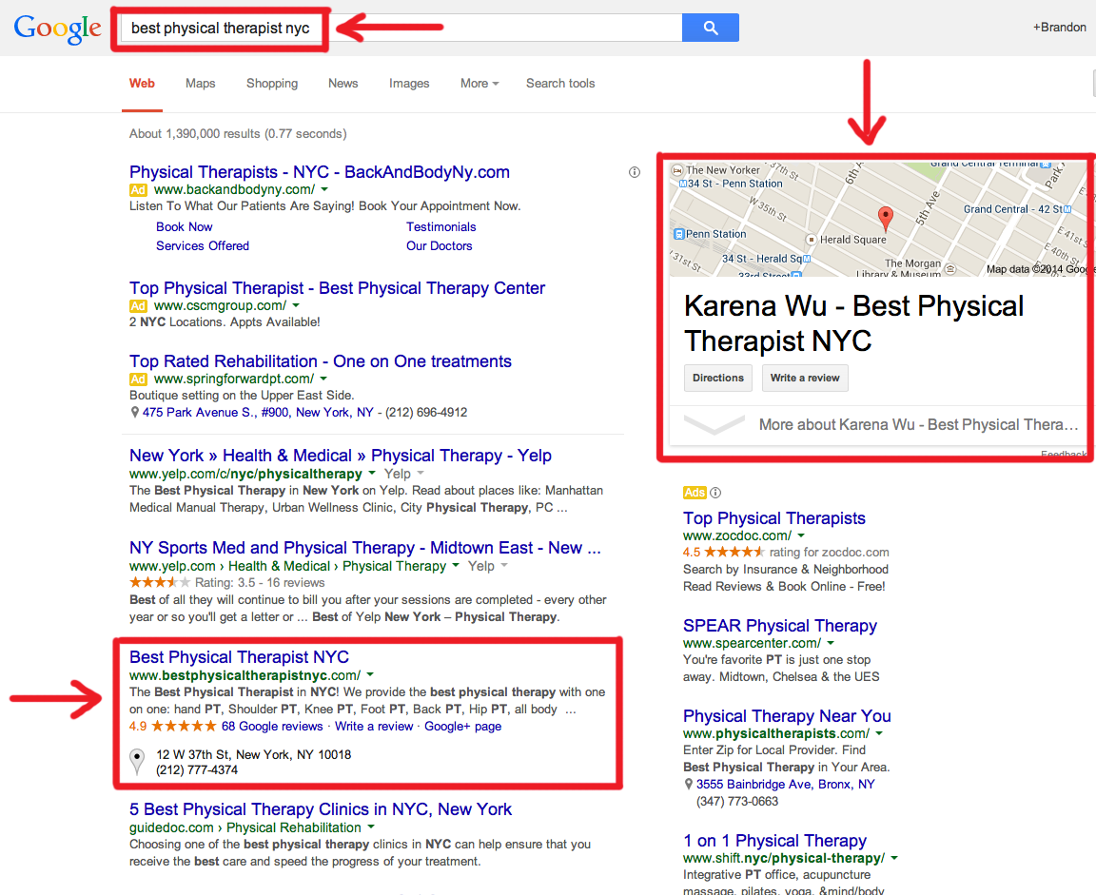Screen dimensions: 1096x895
Task: Open the Best Physical Therapist NYC result title
Action: (x=239, y=657)
